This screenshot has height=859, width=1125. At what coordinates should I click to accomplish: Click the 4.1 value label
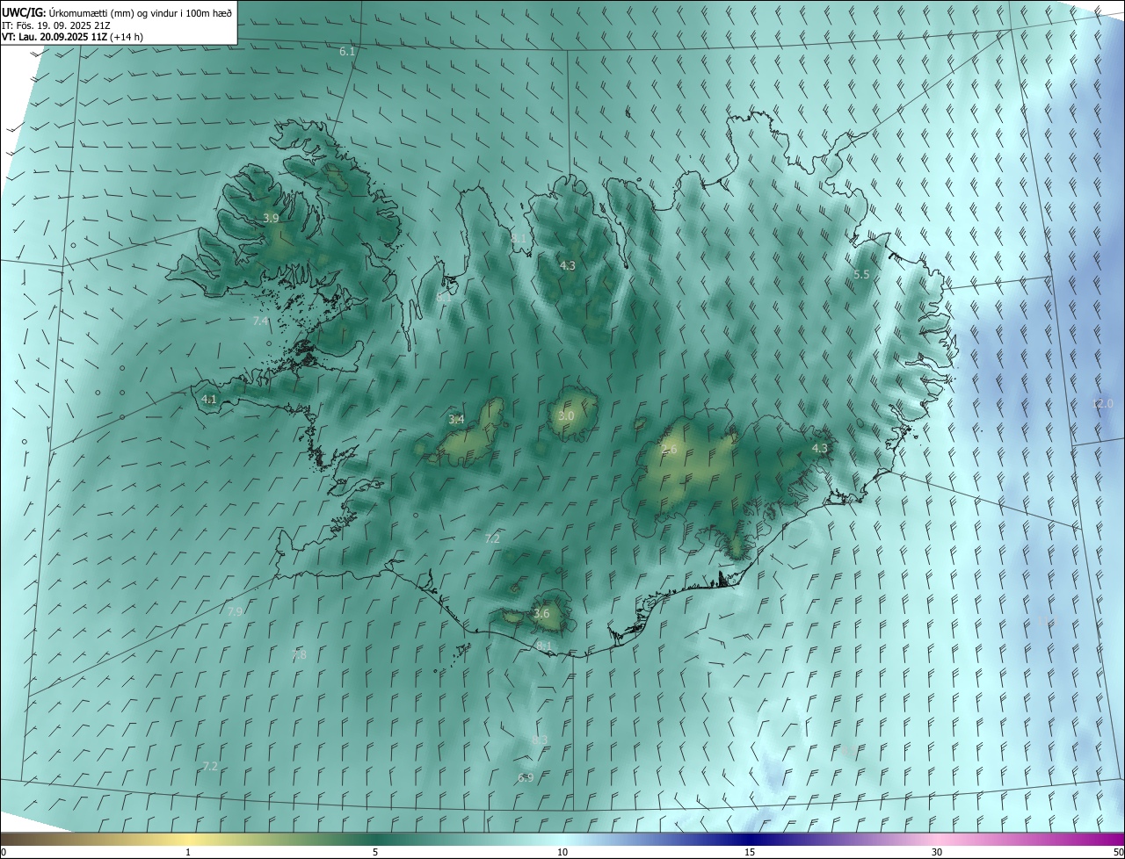point(208,399)
